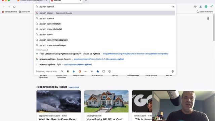This screenshot has width=215, height=121.
Task: Choose suggestion 'python opencl'
Action: coord(105,35)
